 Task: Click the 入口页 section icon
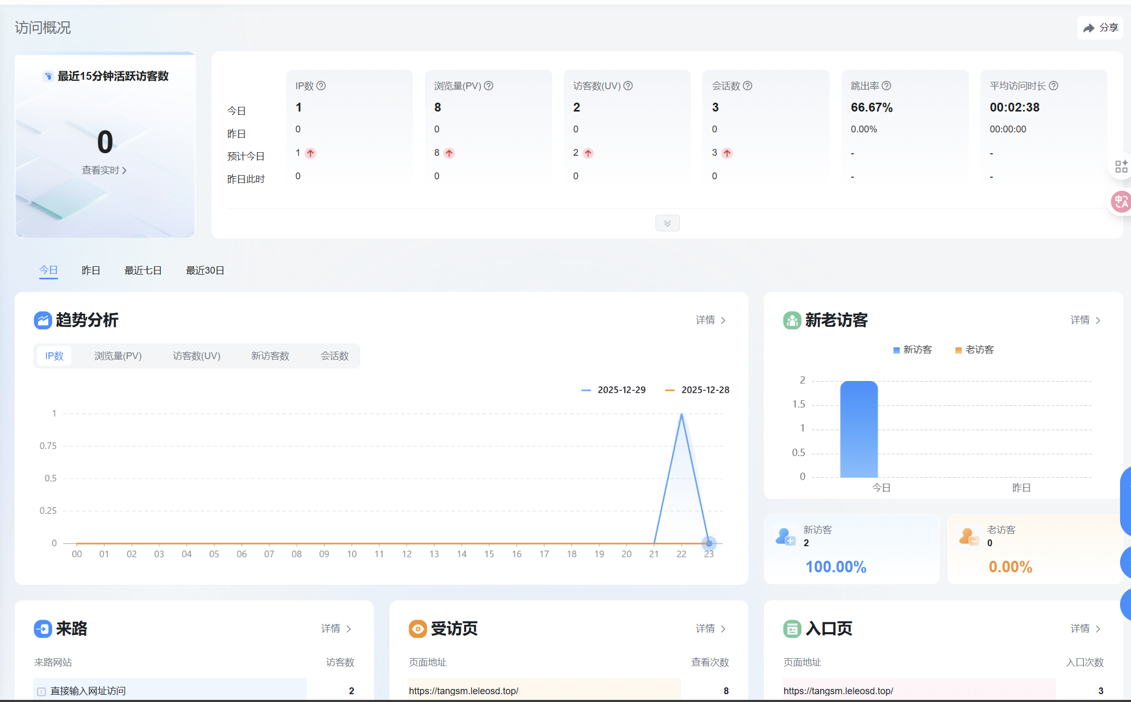(x=792, y=629)
